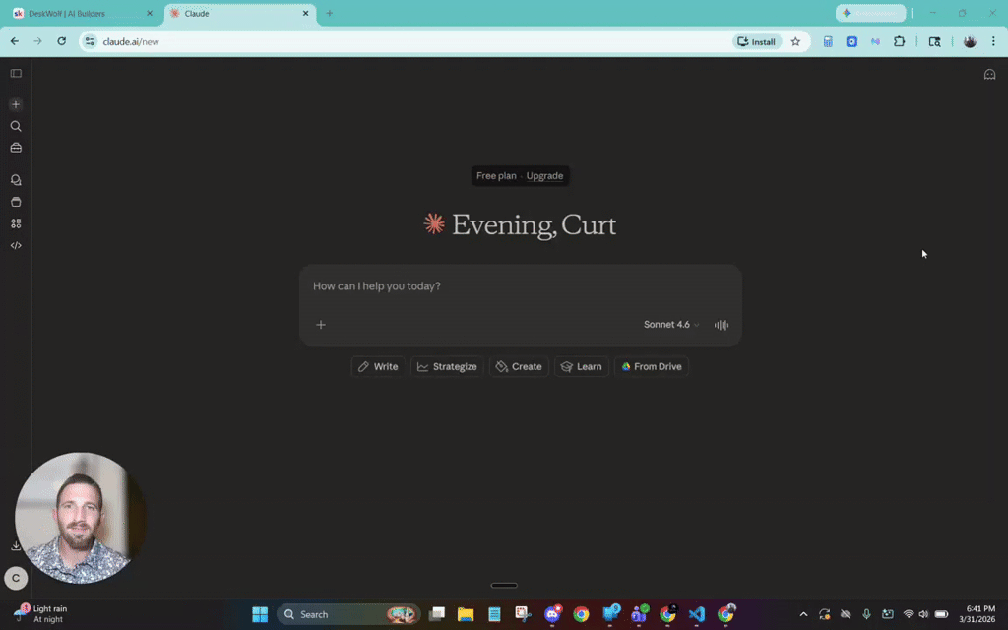Click the Install app button in address bar
The image size is (1008, 630).
757,41
